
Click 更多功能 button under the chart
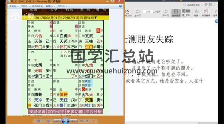(75, 112)
